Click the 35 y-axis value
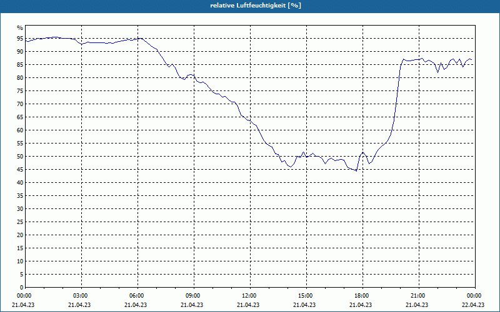The height and width of the screenshot is (312, 500). tap(20, 196)
